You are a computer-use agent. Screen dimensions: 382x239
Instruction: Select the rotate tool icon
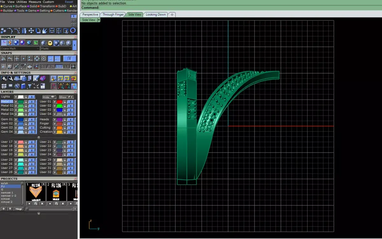38,31
